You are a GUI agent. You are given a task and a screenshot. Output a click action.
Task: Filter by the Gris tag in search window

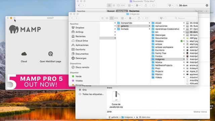click(84, 90)
